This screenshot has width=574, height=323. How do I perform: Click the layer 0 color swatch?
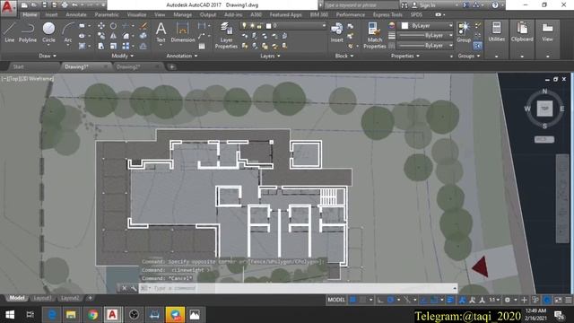[x=269, y=26]
